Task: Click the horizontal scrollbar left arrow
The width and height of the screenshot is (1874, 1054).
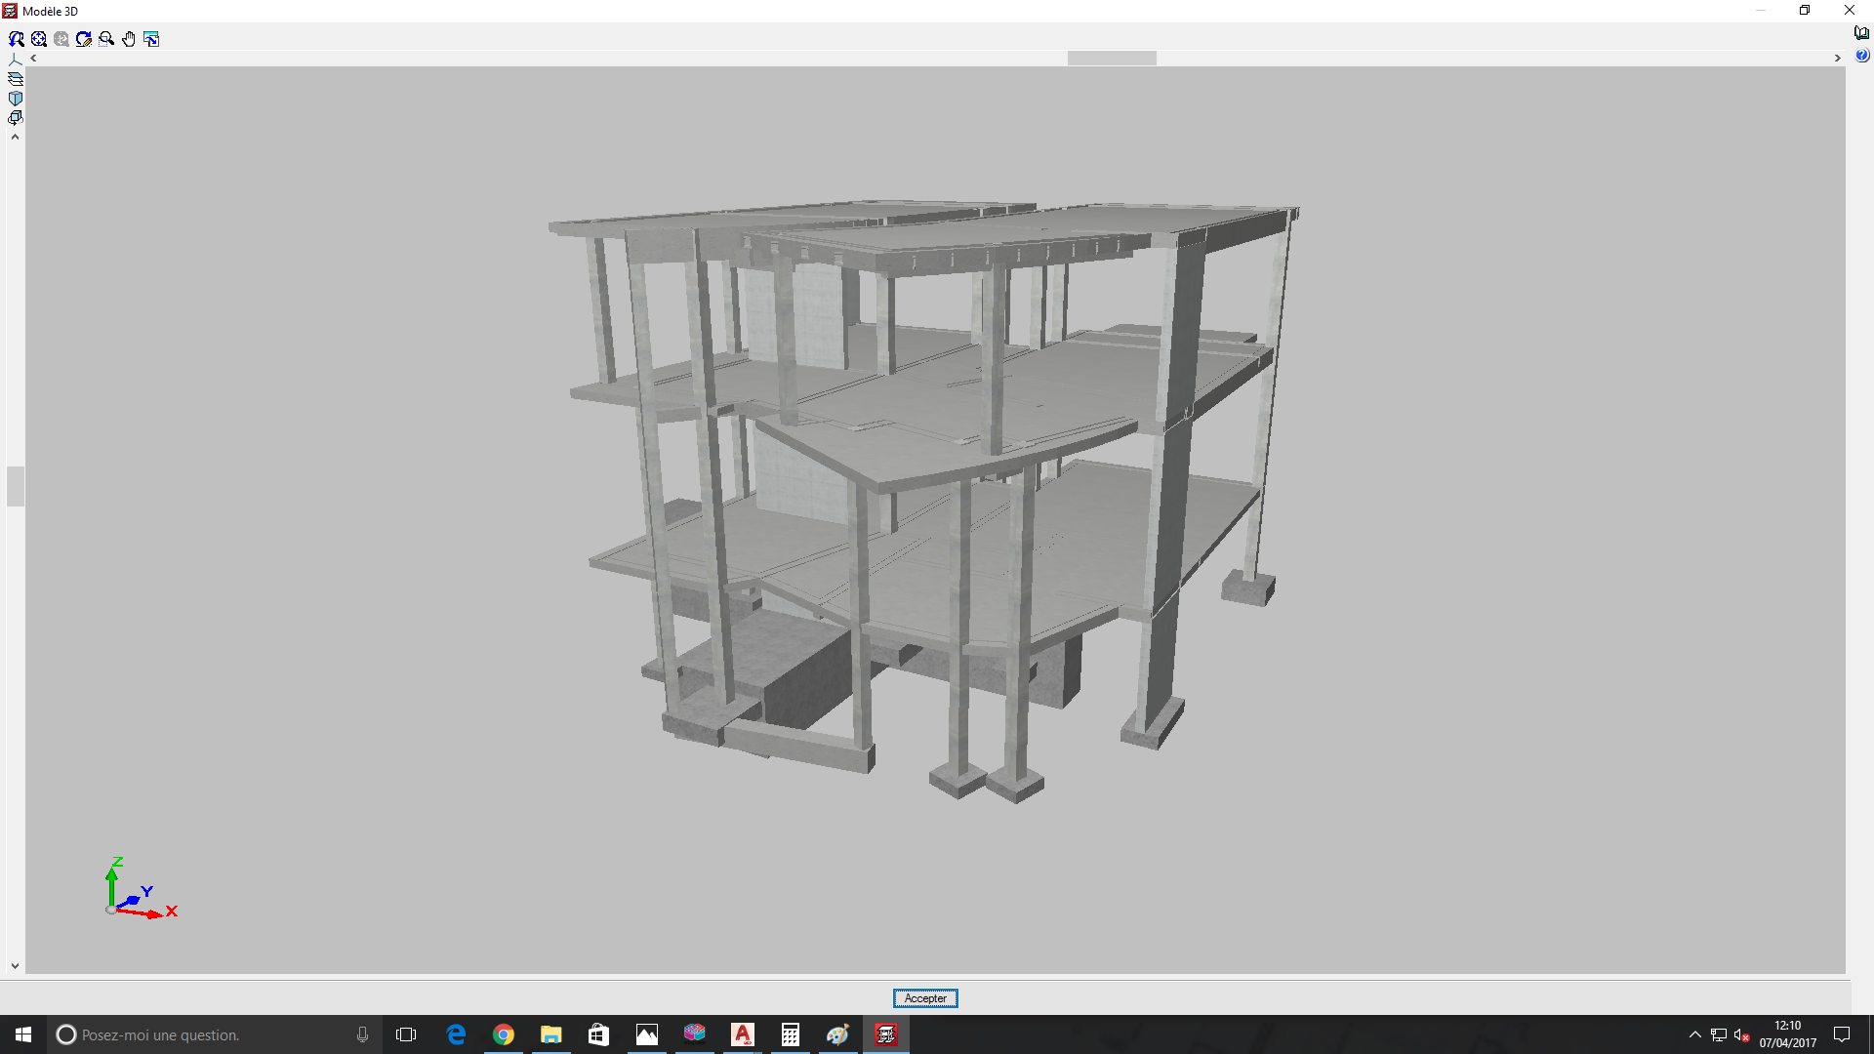Action: pyautogui.click(x=33, y=59)
